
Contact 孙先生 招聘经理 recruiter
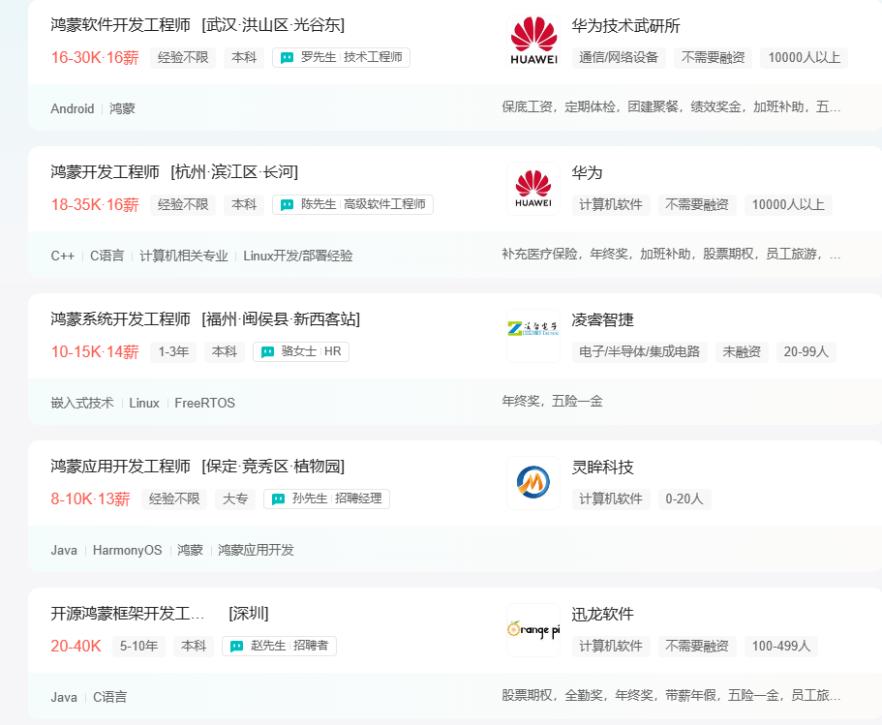(x=326, y=498)
